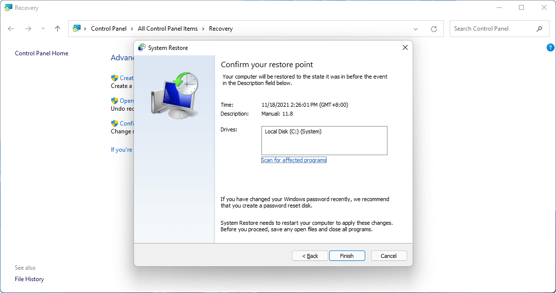Click the description text 'Manual: 11.8'
Image resolution: width=556 pixels, height=293 pixels.
[277, 114]
